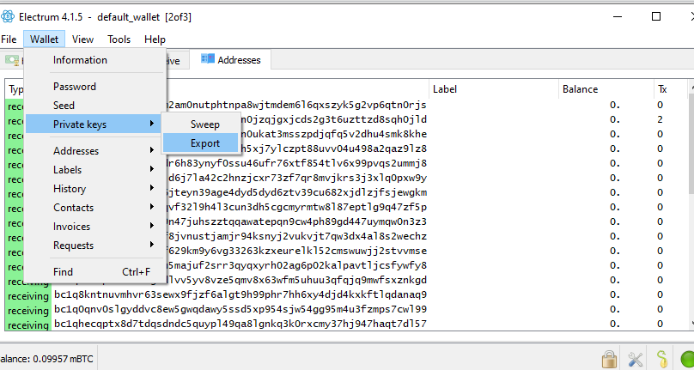Click the password lock icon in status bar

click(611, 358)
